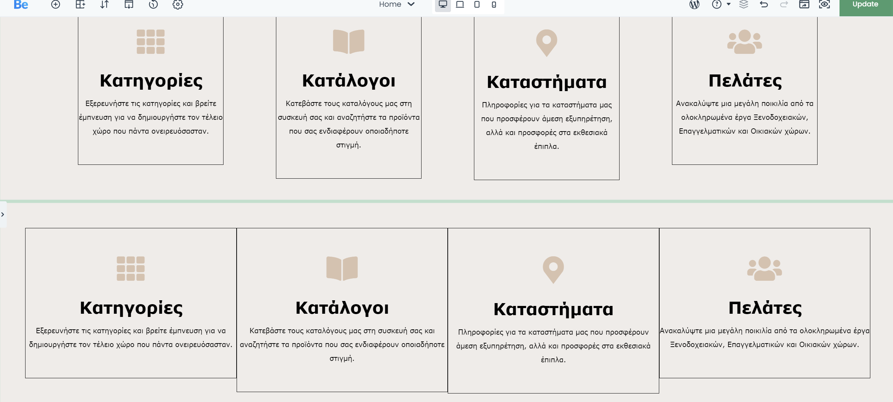This screenshot has width=893, height=402.
Task: Switch to tablet preview mode
Action: (477, 4)
